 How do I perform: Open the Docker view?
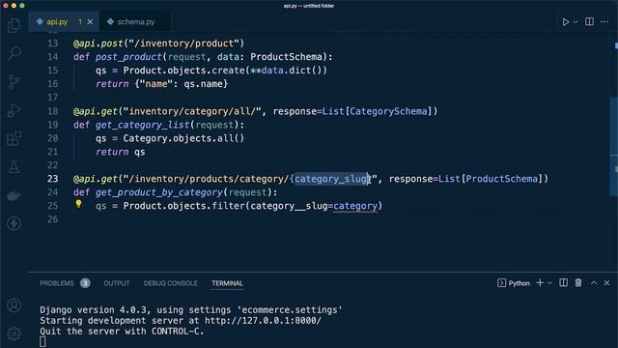point(14,195)
